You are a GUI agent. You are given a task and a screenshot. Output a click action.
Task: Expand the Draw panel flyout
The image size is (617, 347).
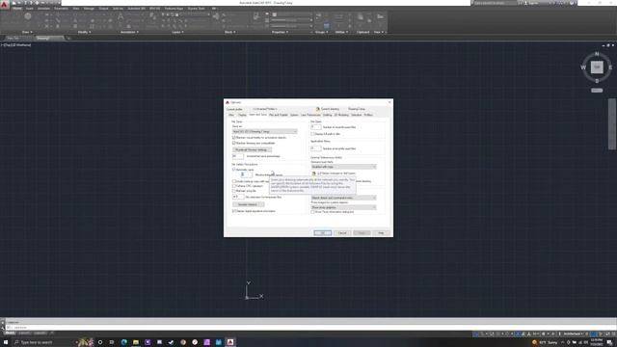(x=27, y=32)
